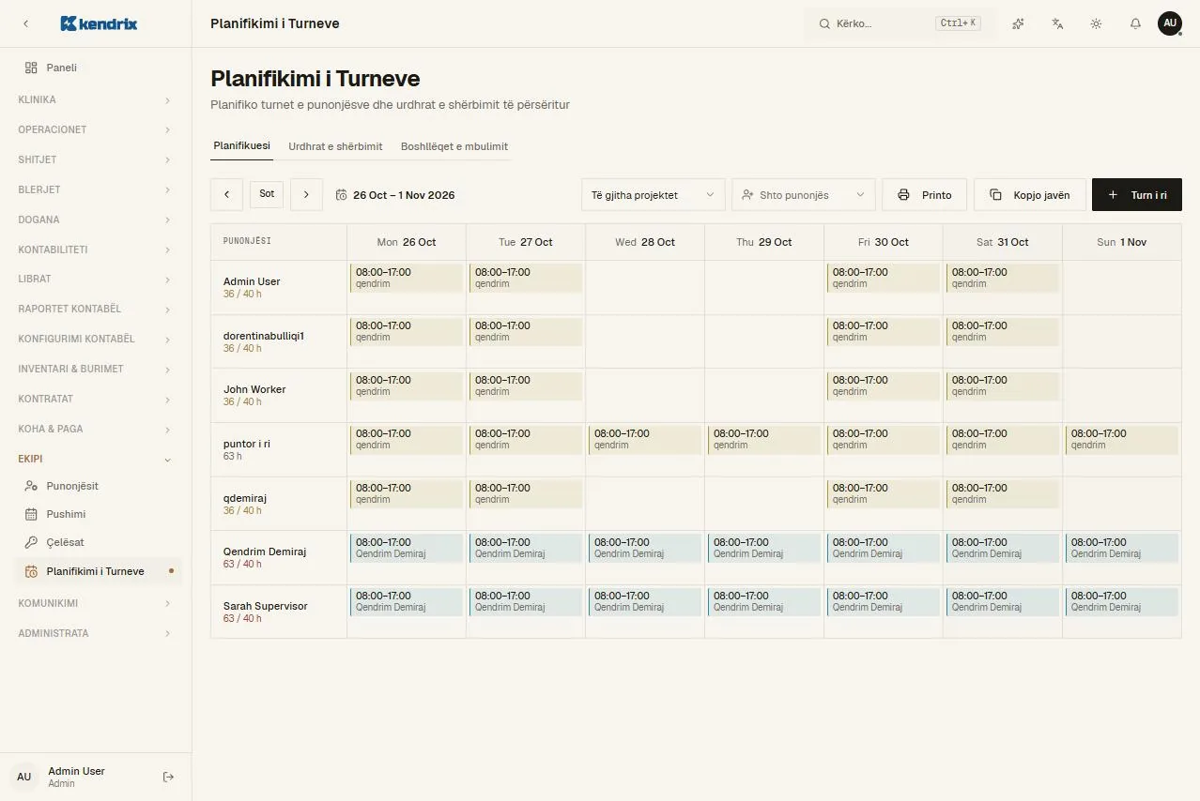The height and width of the screenshot is (801, 1200).
Task: Open Punonjësit in the sidebar
Action: tap(96, 486)
